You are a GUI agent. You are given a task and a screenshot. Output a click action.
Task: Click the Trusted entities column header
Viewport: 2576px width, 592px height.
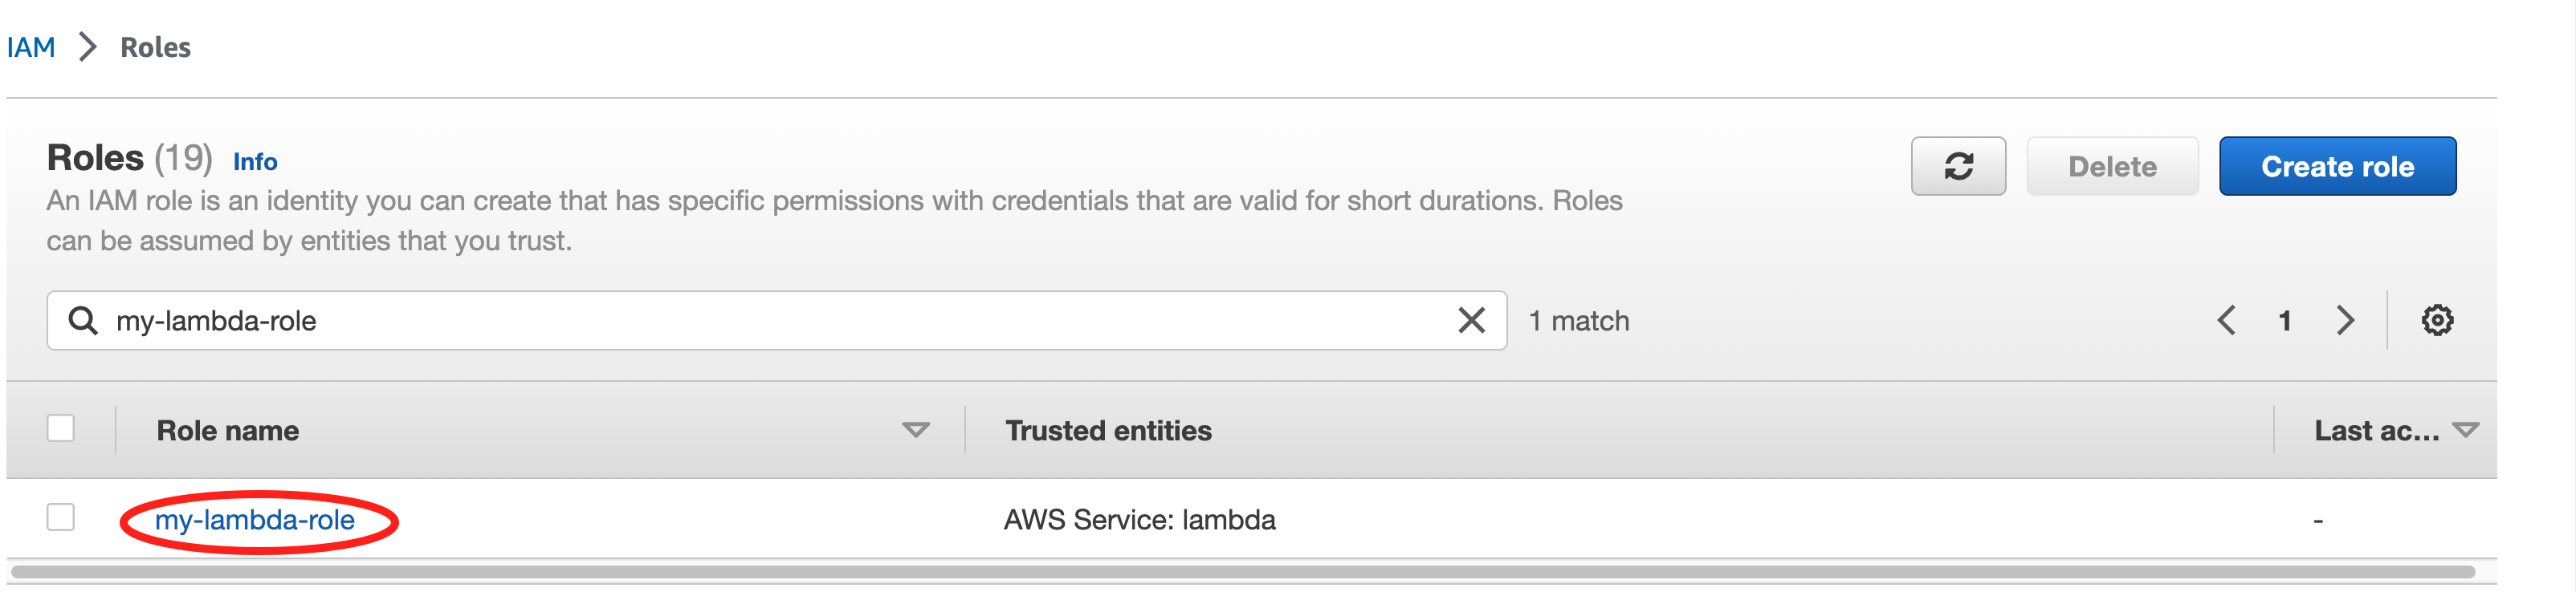[1108, 430]
